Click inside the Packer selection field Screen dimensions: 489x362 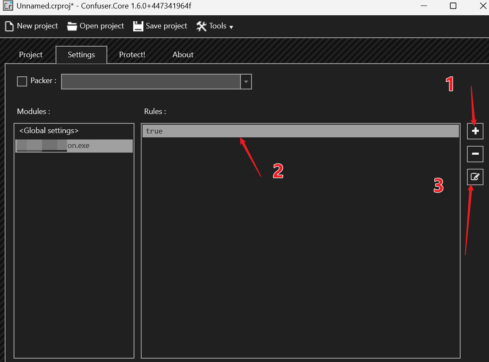(151, 82)
